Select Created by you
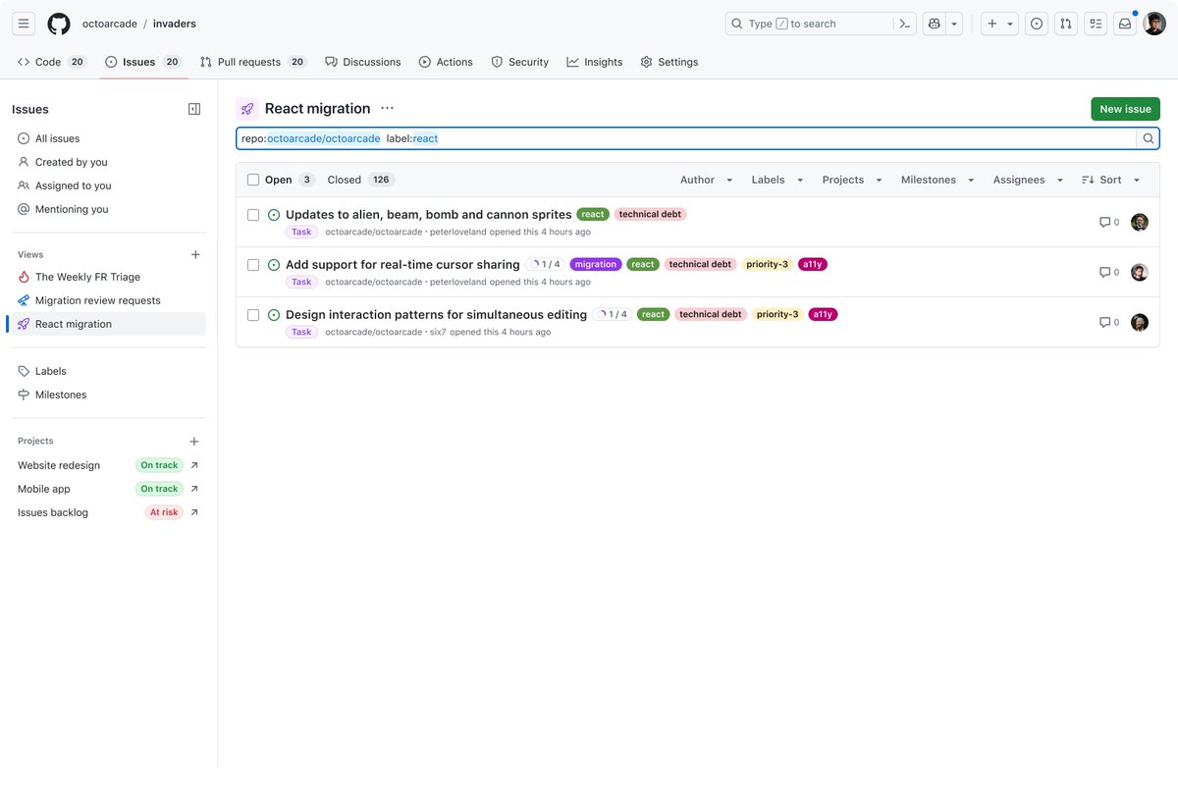Screen dimensions: 1178x795 click(107, 162)
